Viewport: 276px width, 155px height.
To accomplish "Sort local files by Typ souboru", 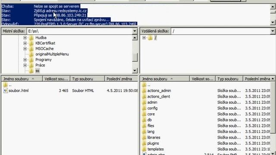I will tap(87, 79).
